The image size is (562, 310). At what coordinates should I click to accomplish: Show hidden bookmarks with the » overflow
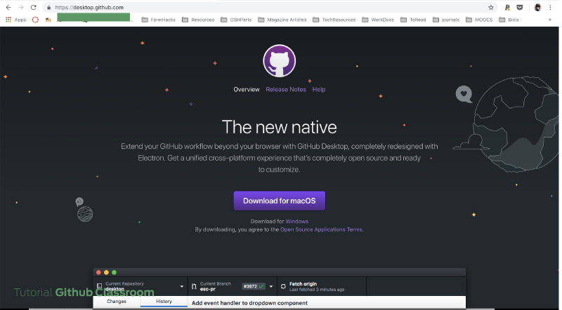pos(549,20)
